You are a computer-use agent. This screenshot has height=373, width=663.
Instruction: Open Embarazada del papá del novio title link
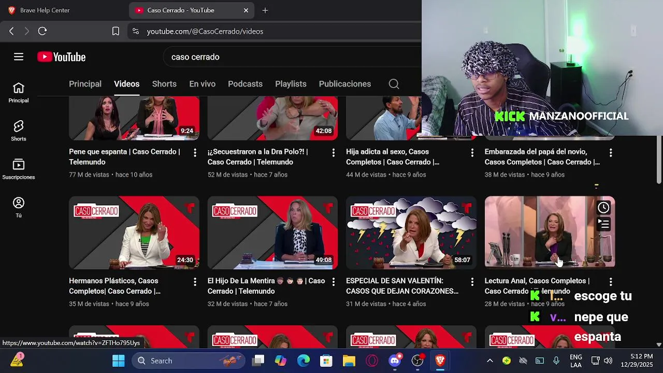point(542,157)
